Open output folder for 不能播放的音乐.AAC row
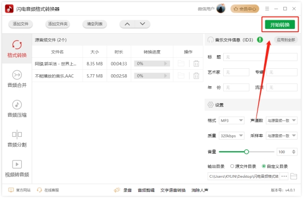This screenshot has width=303, height=198. pyautogui.click(x=181, y=76)
